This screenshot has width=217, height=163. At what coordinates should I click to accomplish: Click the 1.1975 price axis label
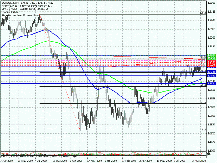(211, 142)
